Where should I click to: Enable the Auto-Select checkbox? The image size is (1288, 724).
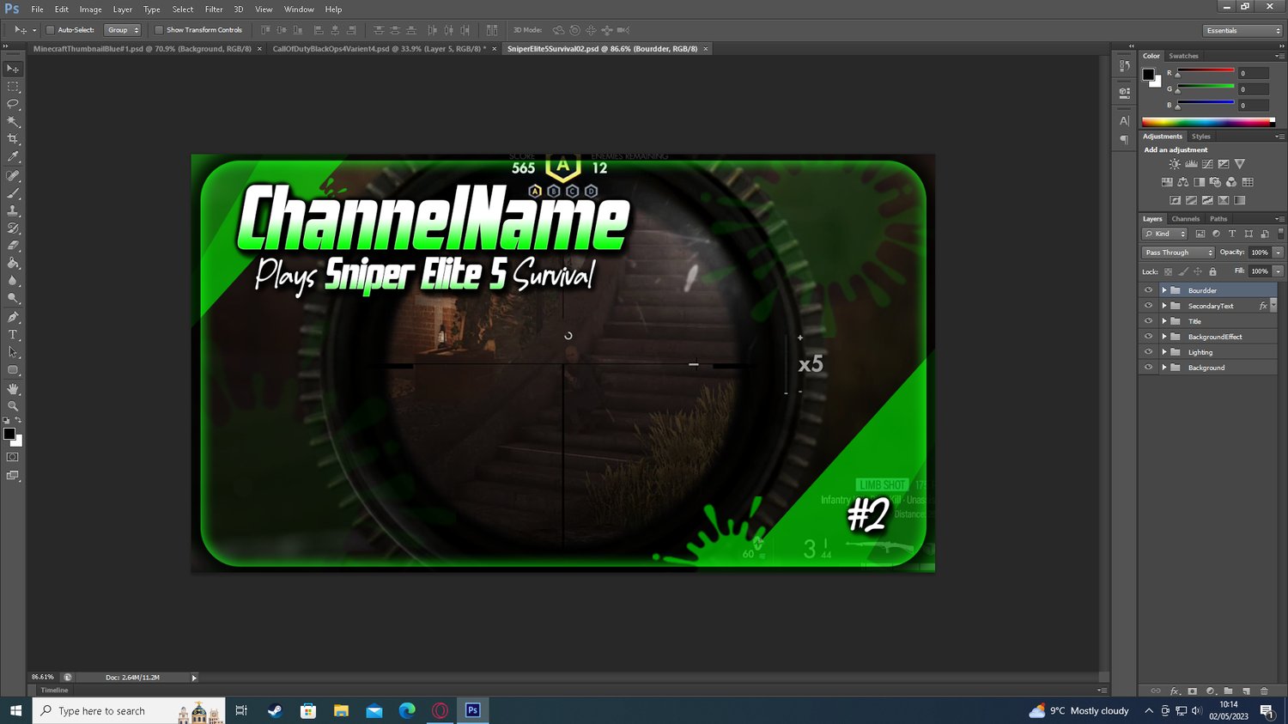click(50, 30)
